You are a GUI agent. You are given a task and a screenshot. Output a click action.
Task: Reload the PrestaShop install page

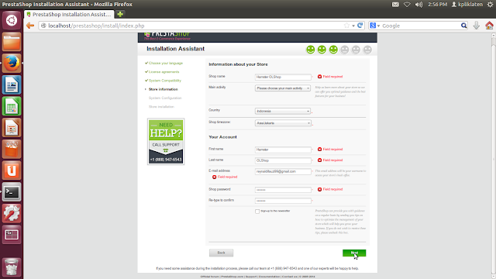tap(360, 26)
